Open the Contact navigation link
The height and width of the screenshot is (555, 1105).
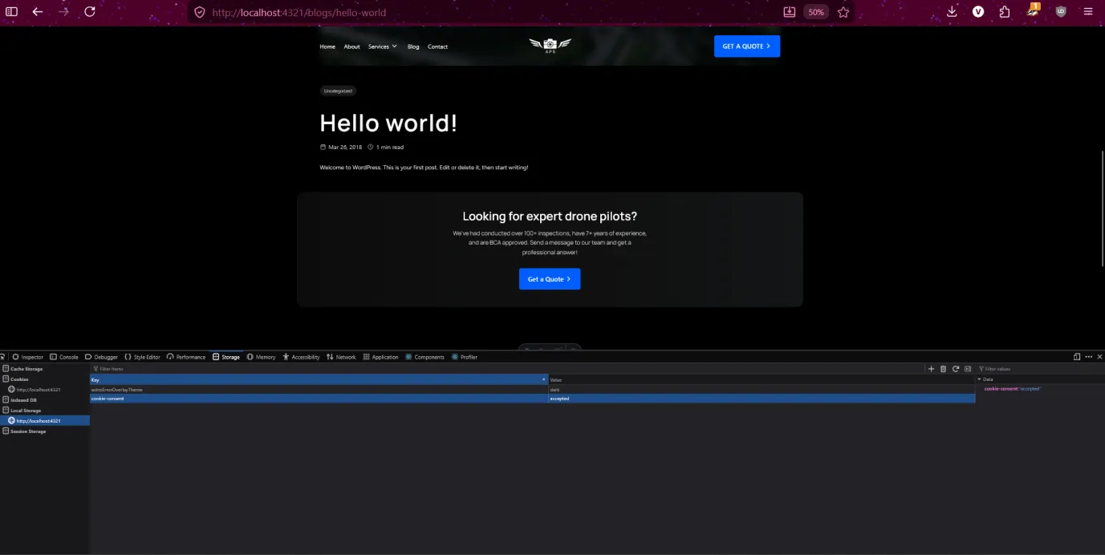pos(438,47)
